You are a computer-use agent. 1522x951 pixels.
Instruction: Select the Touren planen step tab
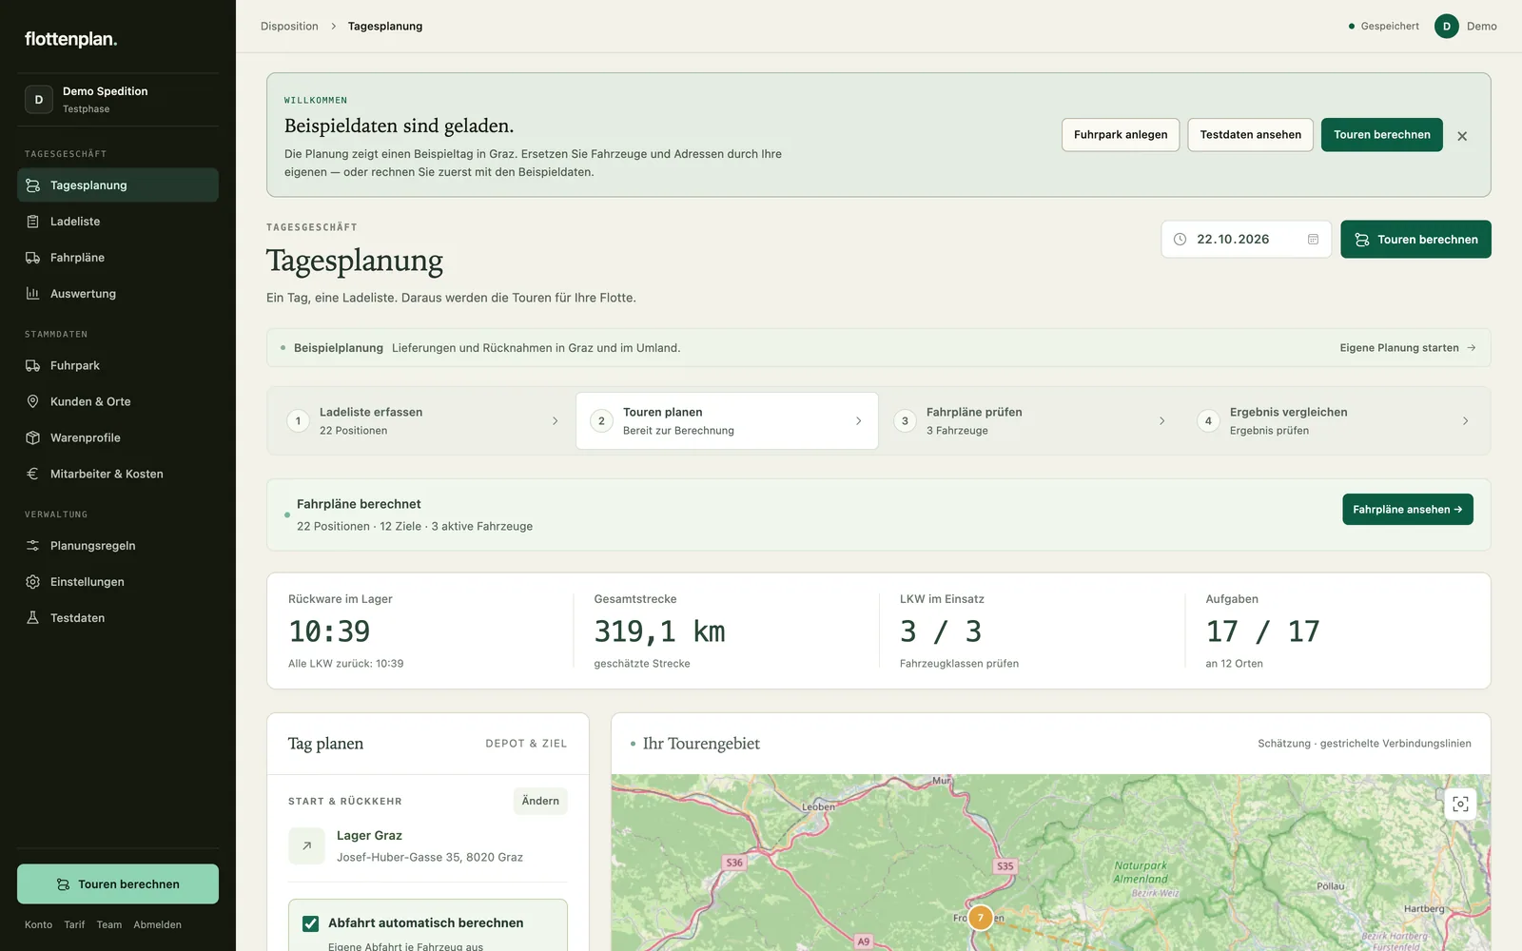click(x=727, y=420)
